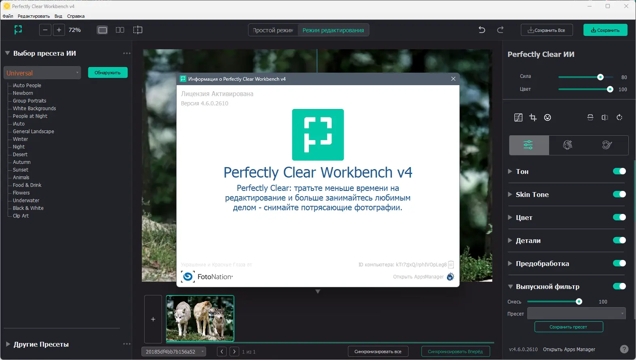The height and width of the screenshot is (360, 636).
Task: Open the image filename dropdown
Action: pyautogui.click(x=174, y=352)
